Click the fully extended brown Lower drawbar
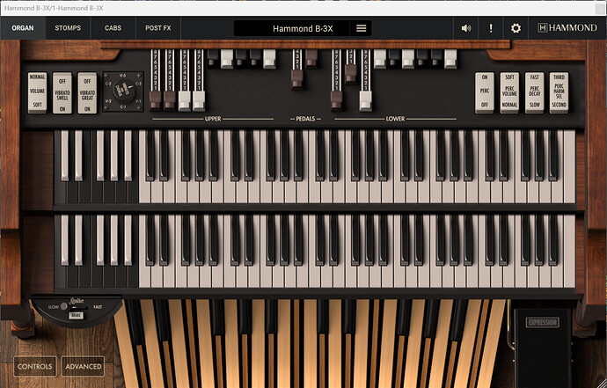Screen dimensions: 607x388 coord(336,100)
